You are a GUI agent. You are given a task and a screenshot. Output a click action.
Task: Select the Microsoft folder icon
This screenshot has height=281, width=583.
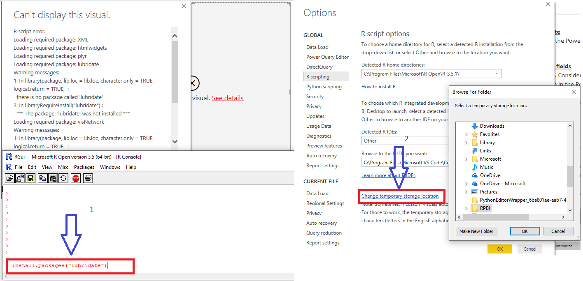475,159
